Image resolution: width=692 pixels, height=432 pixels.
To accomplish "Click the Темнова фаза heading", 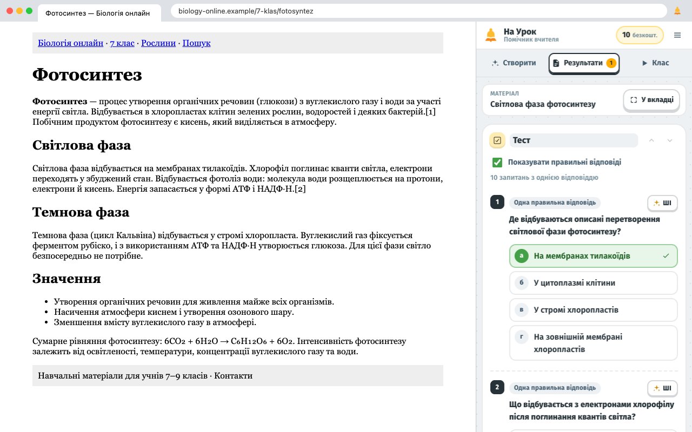I will click(x=81, y=212).
